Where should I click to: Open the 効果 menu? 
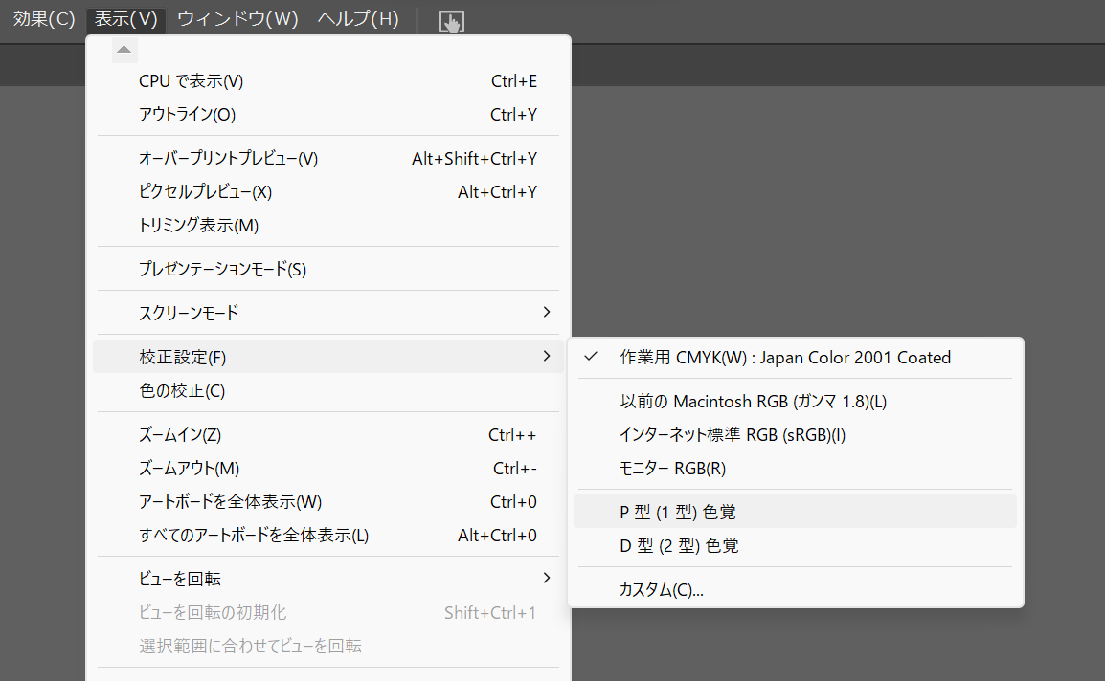[44, 19]
